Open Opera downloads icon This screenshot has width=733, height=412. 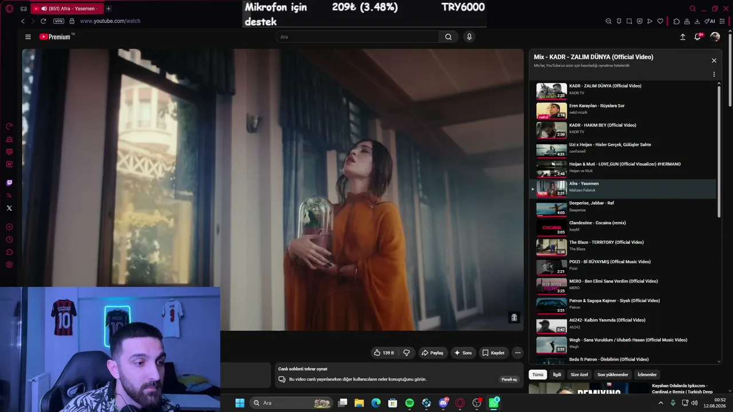tap(697, 21)
